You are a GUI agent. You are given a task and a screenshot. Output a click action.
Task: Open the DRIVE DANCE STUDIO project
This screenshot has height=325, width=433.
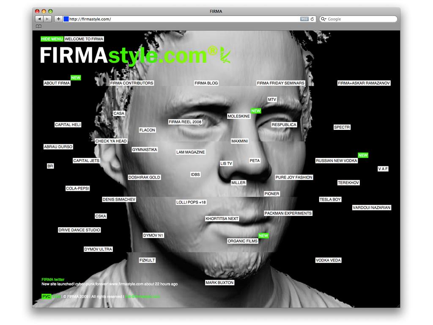pos(79,230)
